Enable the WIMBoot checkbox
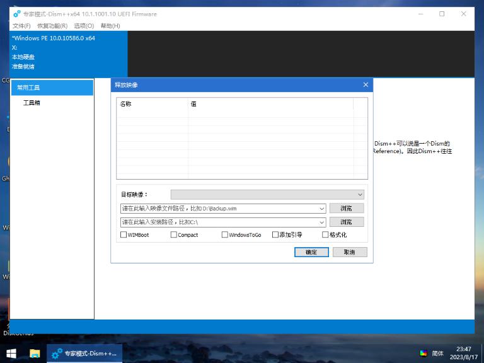The width and height of the screenshot is (484, 363). tap(124, 234)
